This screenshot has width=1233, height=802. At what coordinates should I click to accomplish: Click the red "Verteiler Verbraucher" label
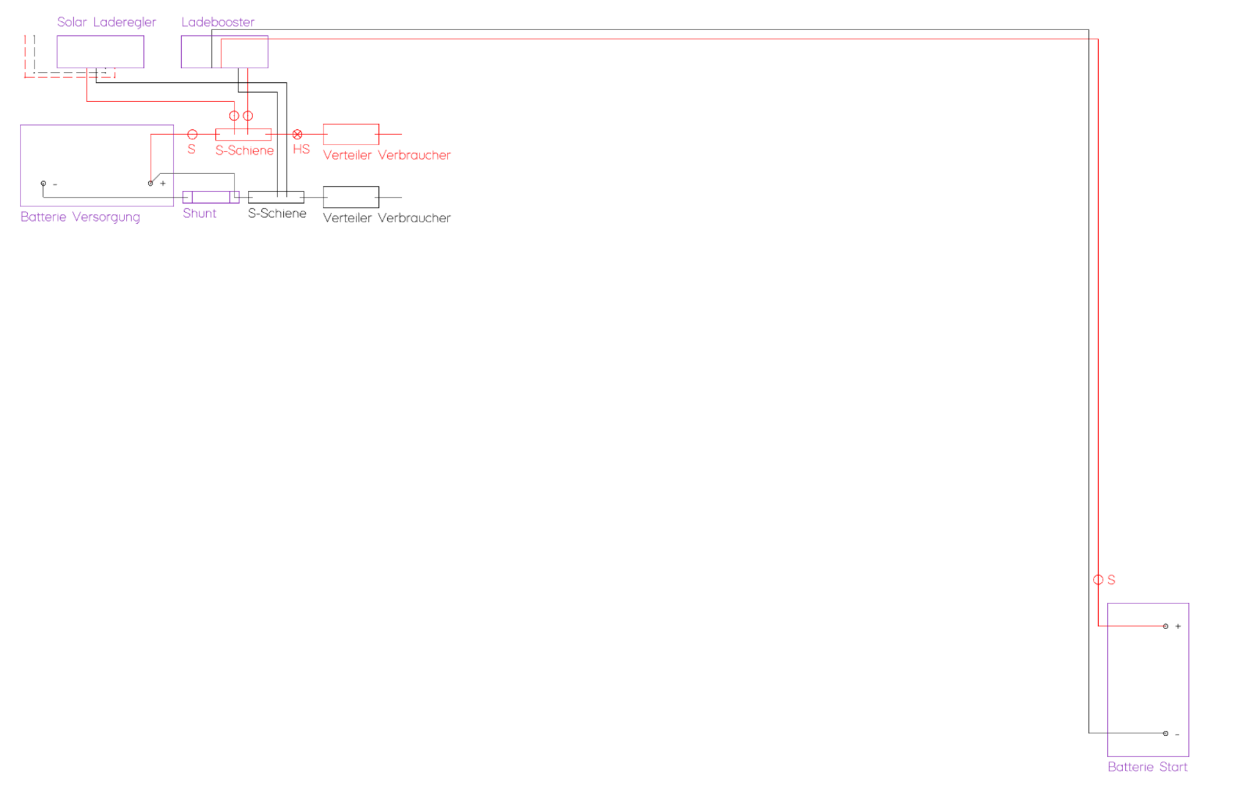point(387,156)
